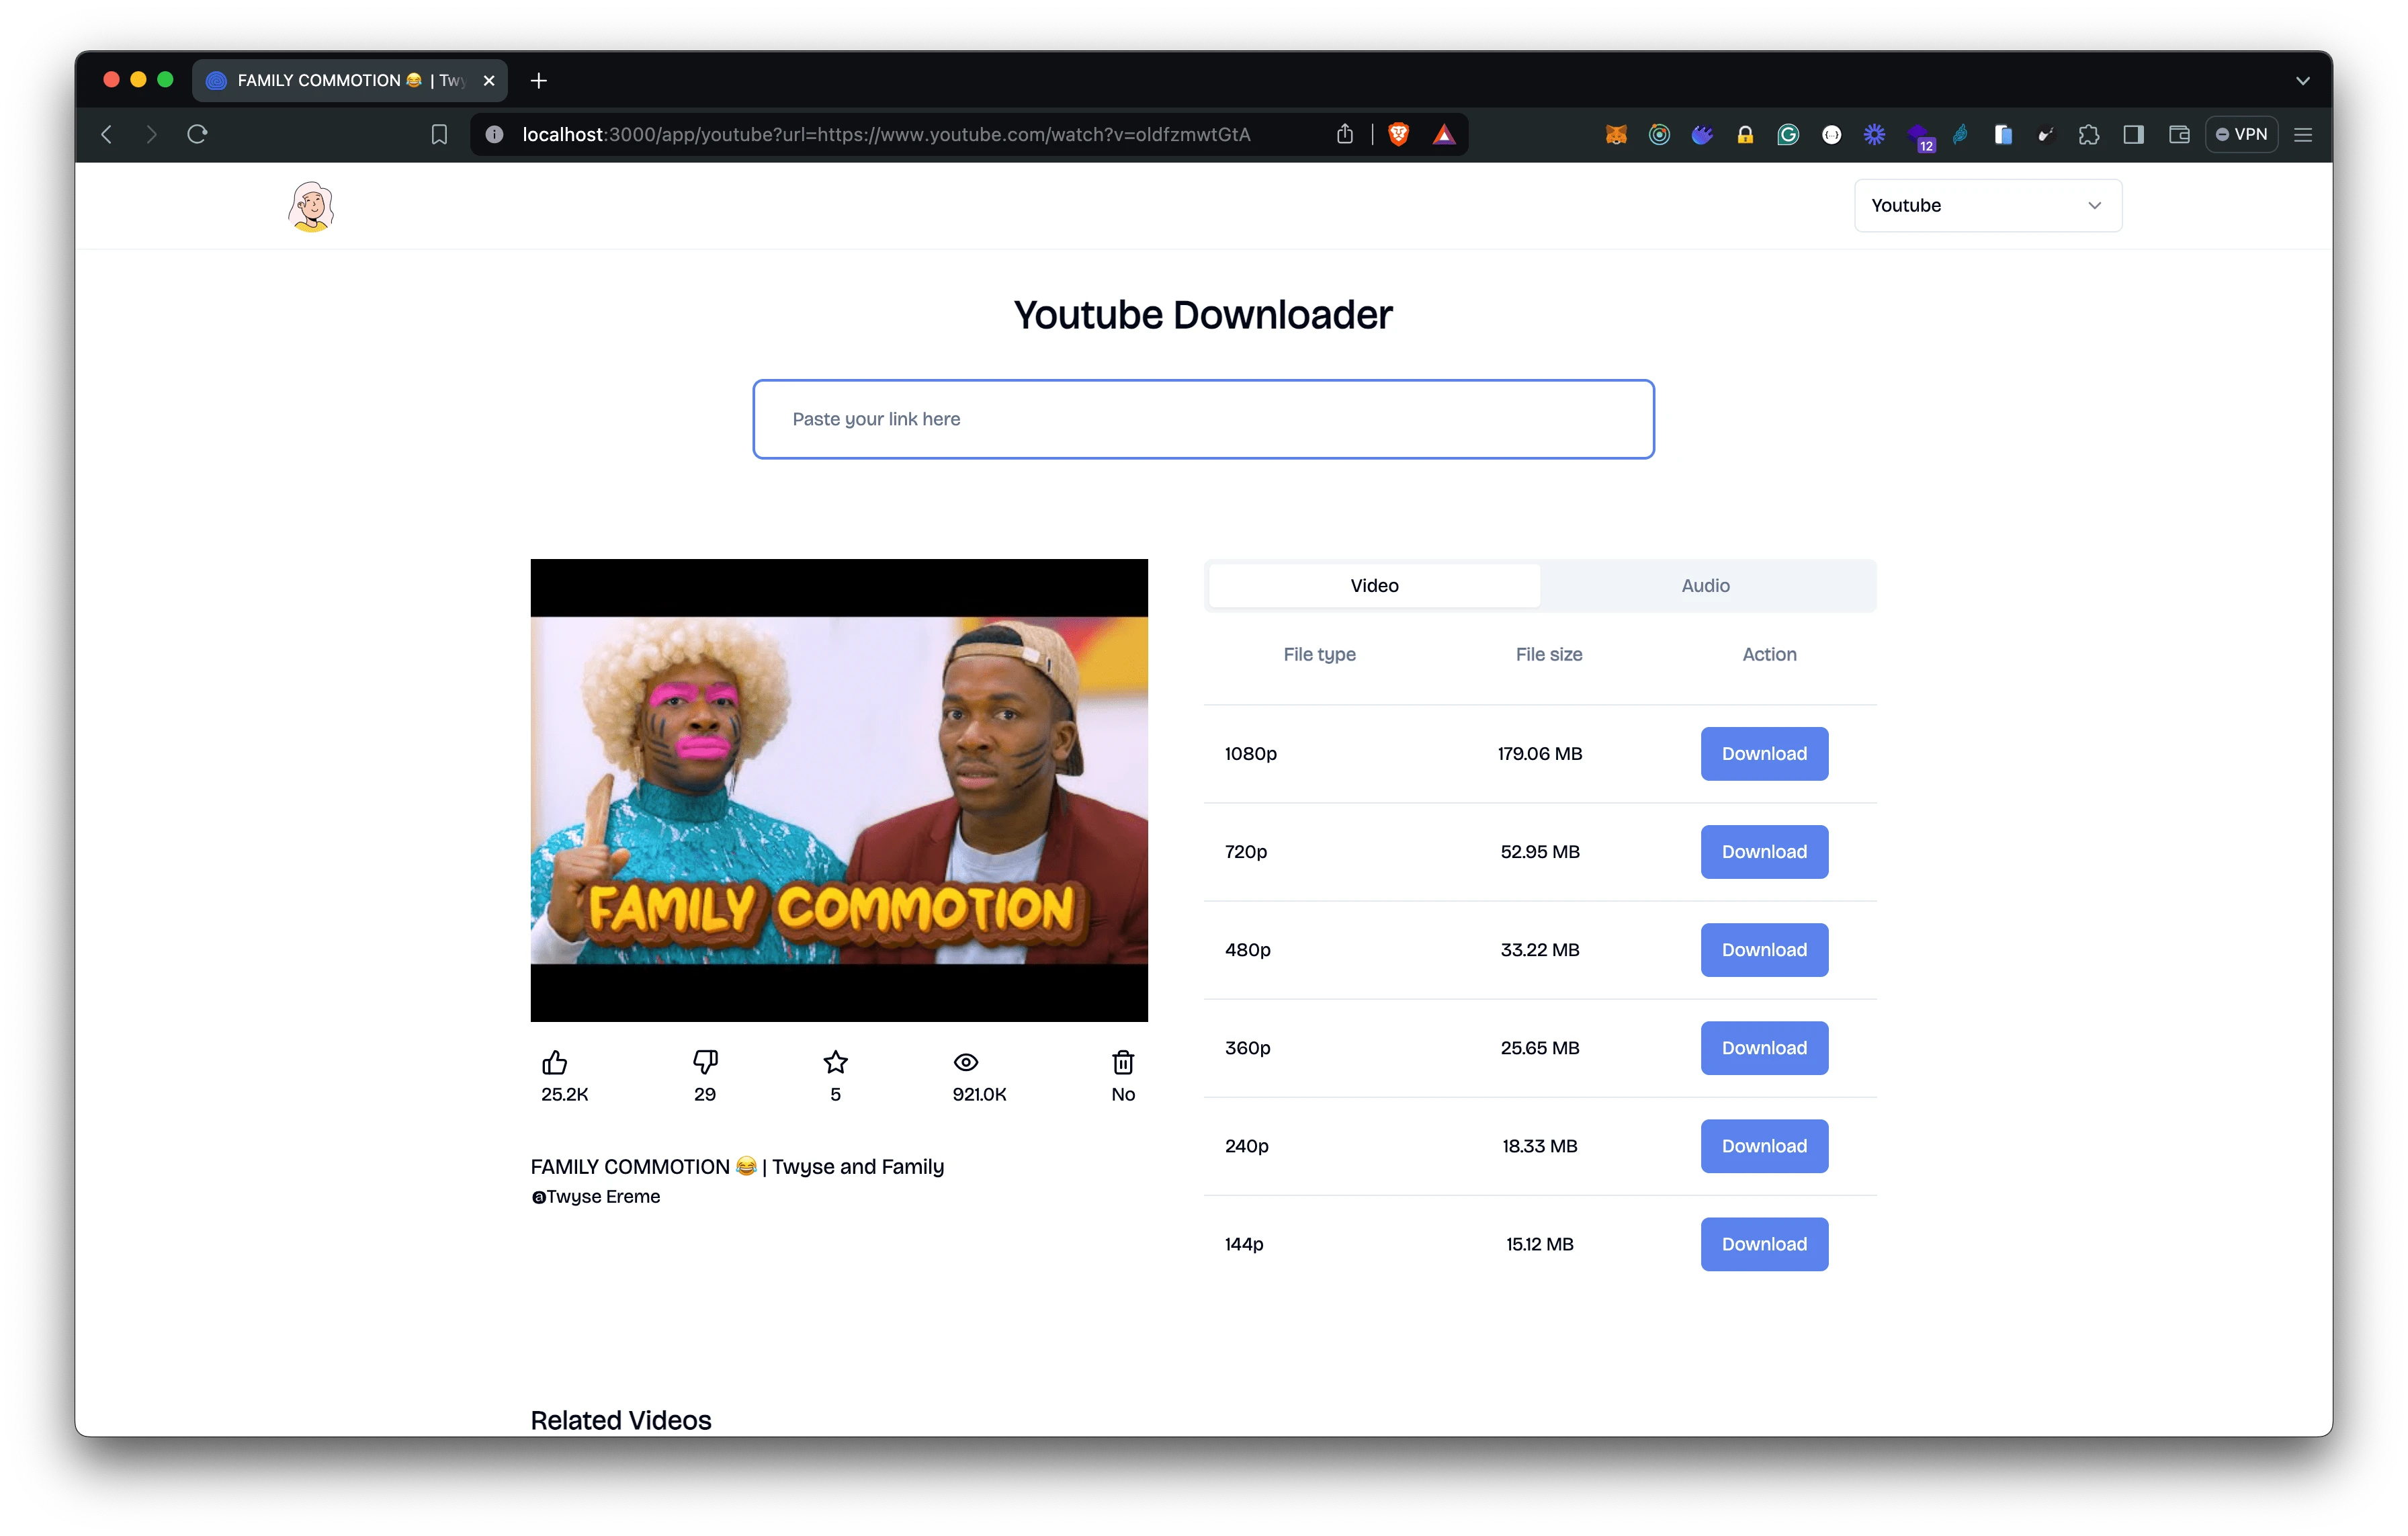The image size is (2408, 1536).
Task: Click the Brave Rewards triangle icon
Action: tap(1443, 134)
